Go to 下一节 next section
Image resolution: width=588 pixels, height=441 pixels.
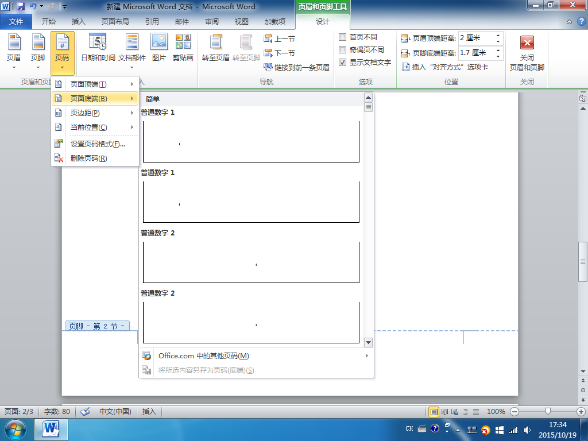point(280,53)
